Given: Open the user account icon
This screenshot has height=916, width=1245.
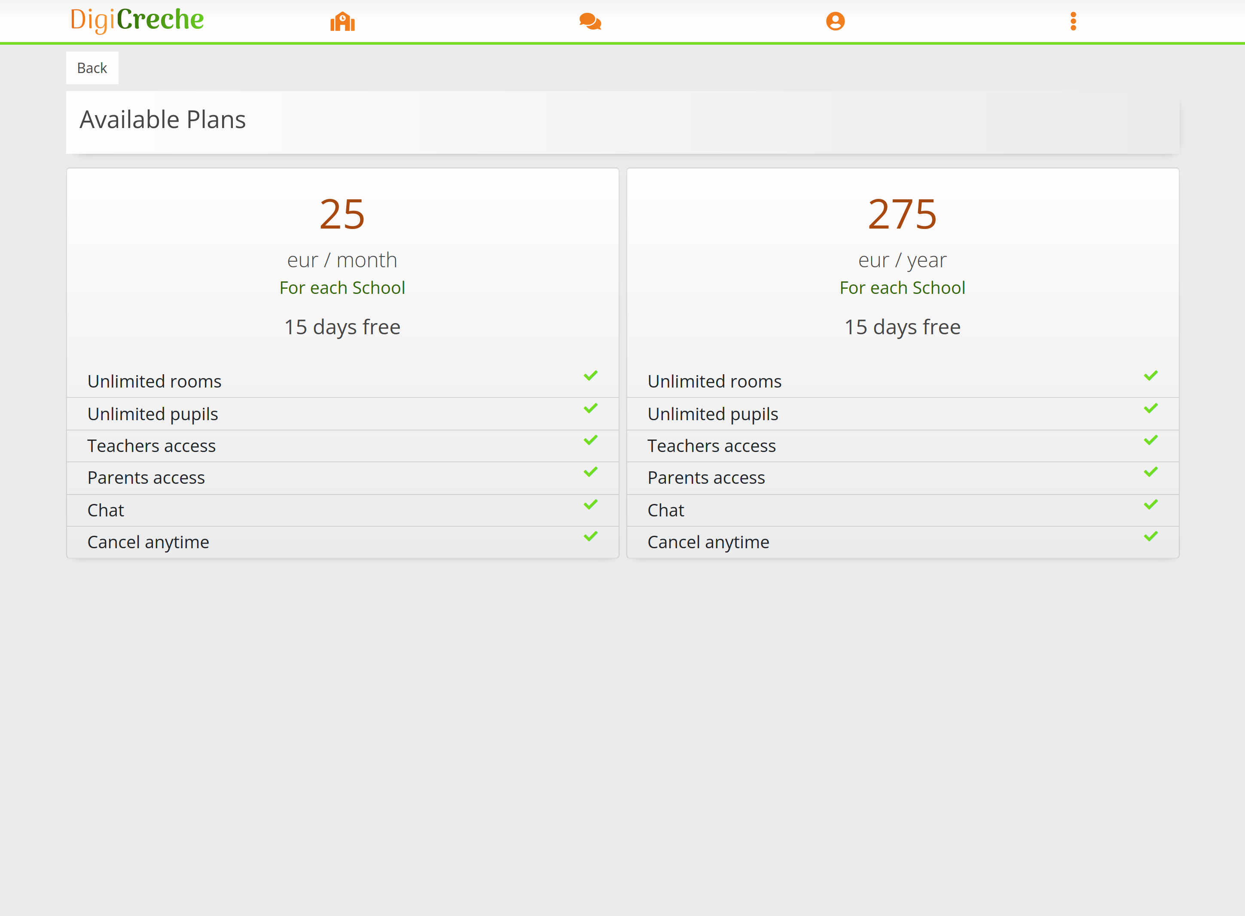Looking at the screenshot, I should pyautogui.click(x=835, y=21).
